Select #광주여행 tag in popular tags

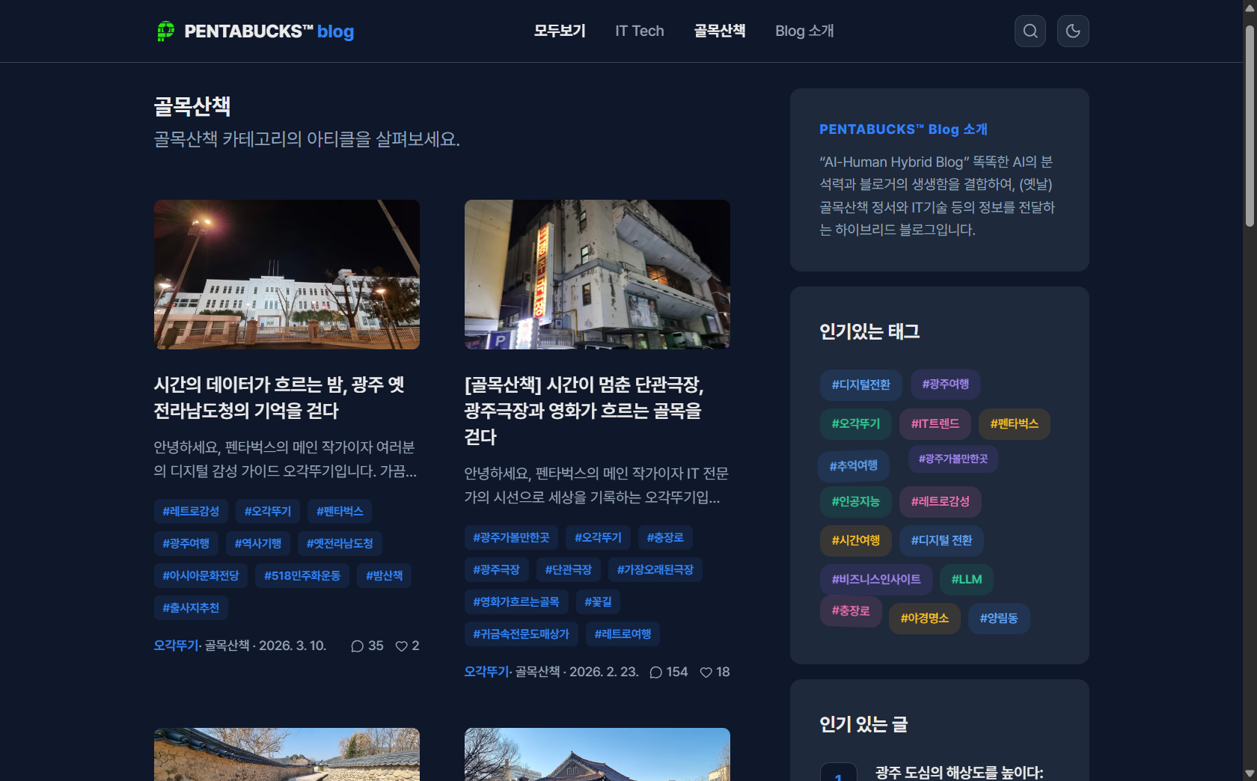click(x=946, y=384)
